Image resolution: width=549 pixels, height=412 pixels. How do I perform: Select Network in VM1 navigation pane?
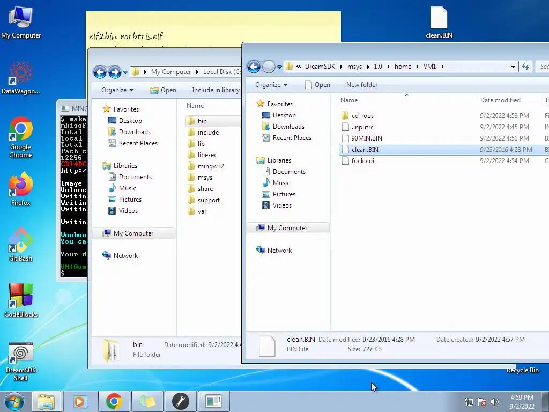coord(279,251)
